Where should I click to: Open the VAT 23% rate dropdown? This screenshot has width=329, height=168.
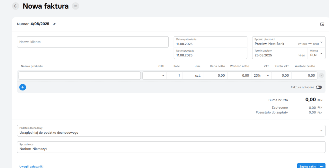click(261, 76)
